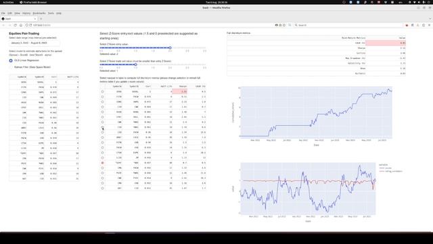
Task: Click the Firefox forward arrow button
Action: 9,25
